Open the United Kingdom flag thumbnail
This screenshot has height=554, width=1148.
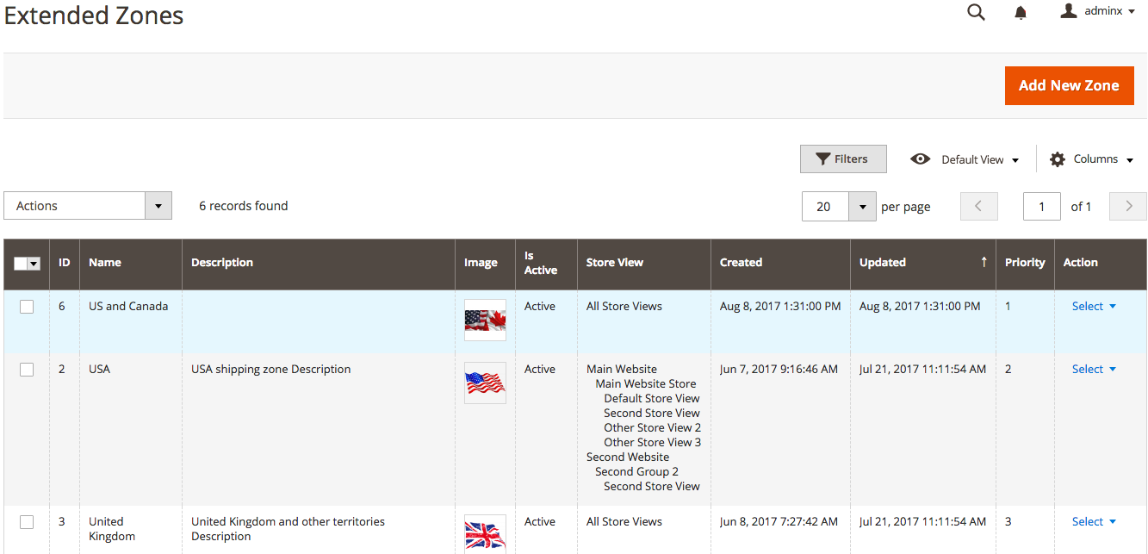click(485, 533)
